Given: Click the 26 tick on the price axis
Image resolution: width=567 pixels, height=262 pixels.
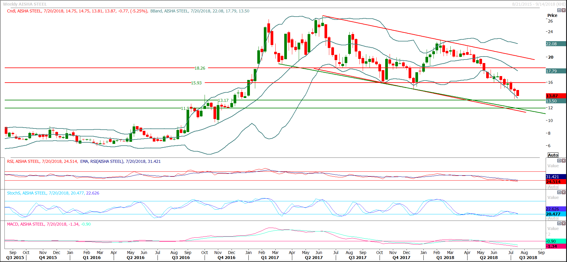Looking at the screenshot, I should tap(550, 21).
